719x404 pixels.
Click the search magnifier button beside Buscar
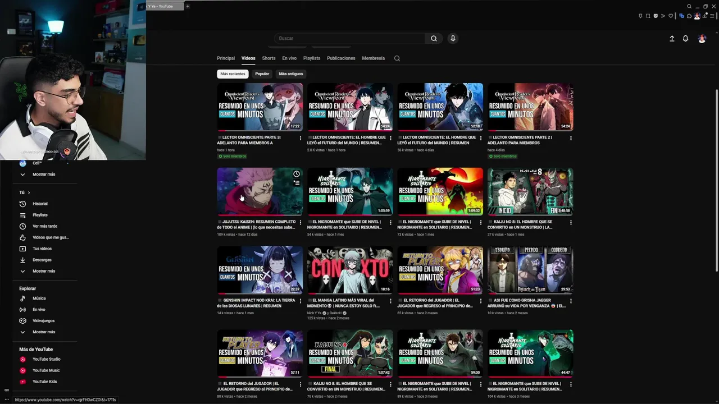[434, 38]
